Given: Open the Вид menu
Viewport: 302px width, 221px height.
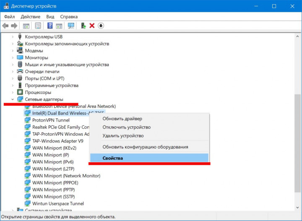Looking at the screenshot, I should click(50, 17).
